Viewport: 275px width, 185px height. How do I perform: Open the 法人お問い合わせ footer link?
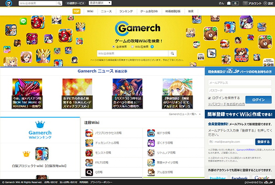pyautogui.click(x=68, y=182)
